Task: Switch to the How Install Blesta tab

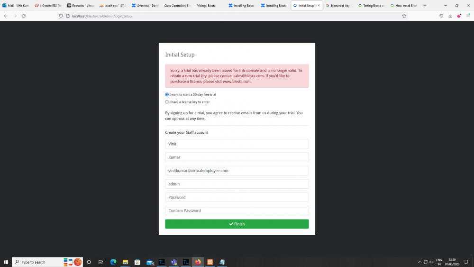Action: [403, 5]
